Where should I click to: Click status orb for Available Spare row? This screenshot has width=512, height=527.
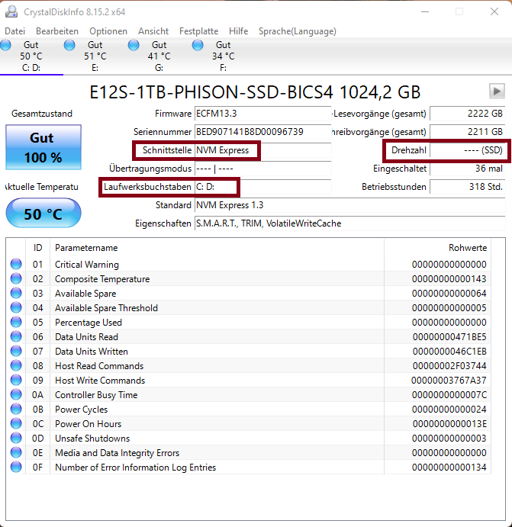16,293
